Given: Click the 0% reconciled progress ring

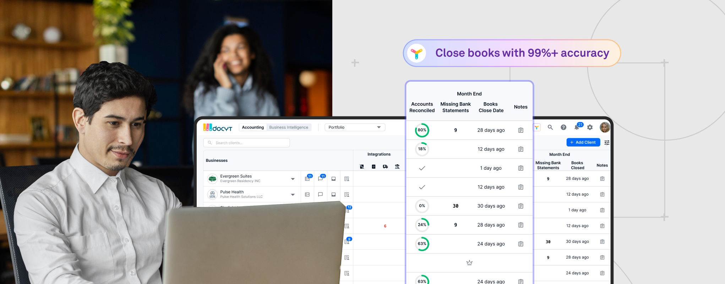Looking at the screenshot, I should pyautogui.click(x=422, y=206).
